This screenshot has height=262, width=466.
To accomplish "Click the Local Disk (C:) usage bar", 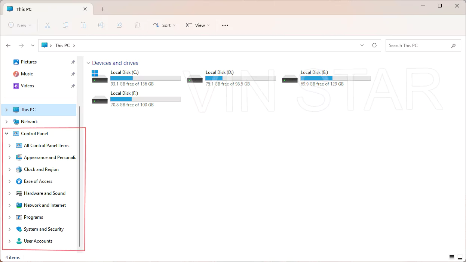I will [145, 78].
